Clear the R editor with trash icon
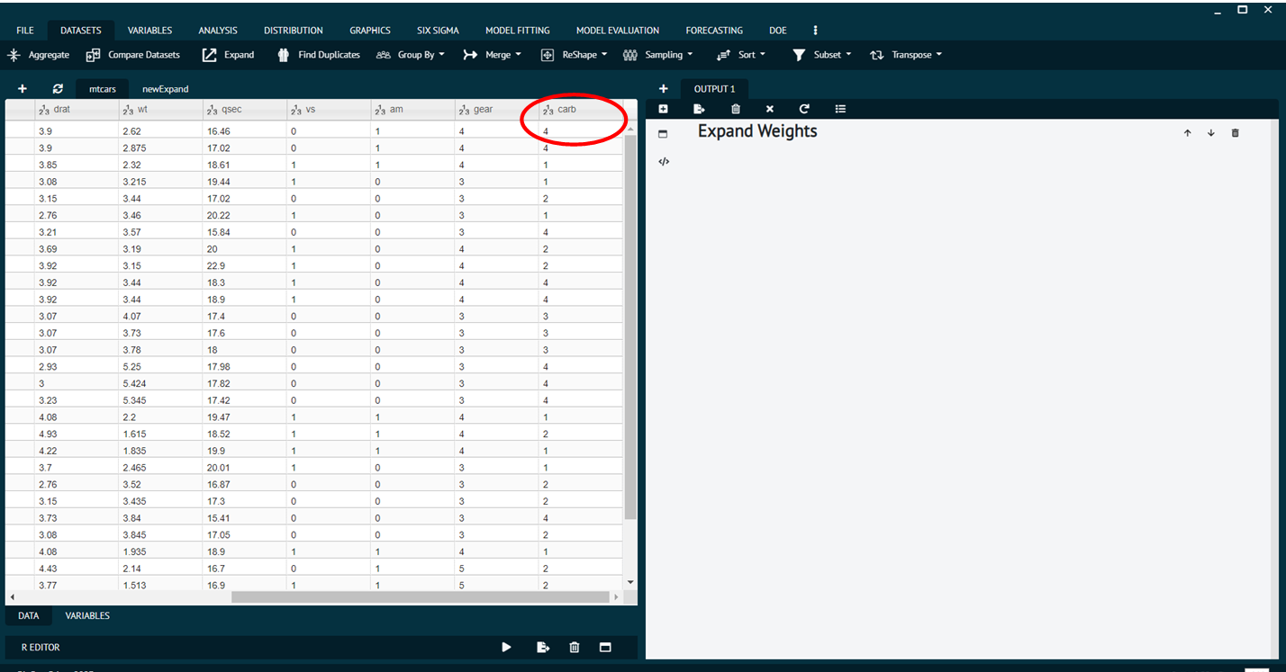This screenshot has width=1286, height=672. click(575, 647)
